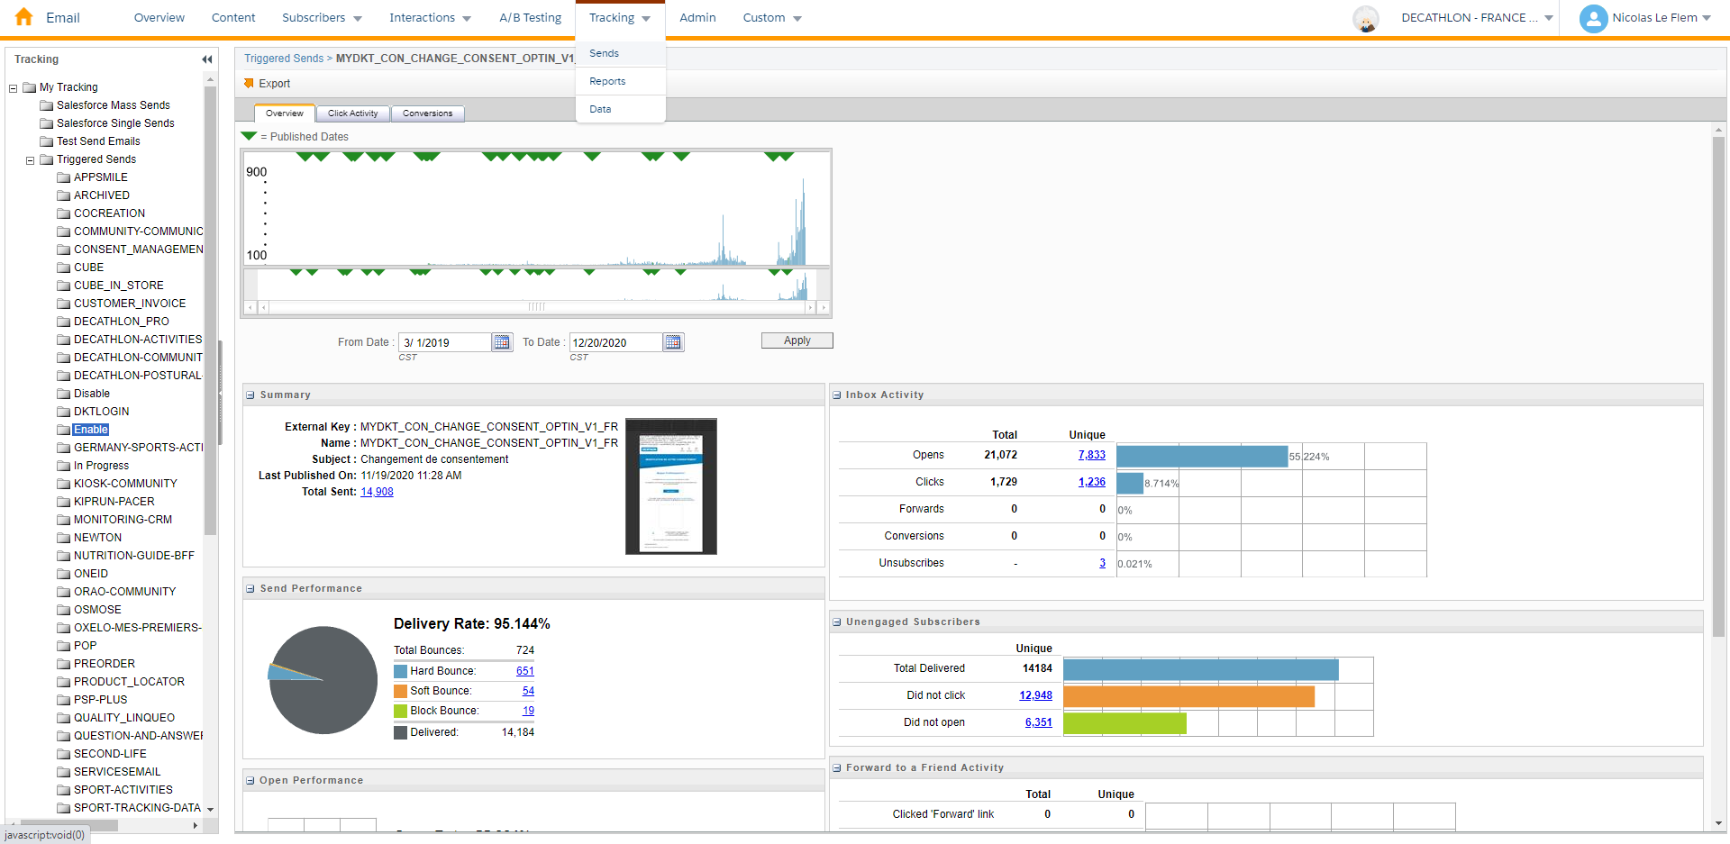Open Did not click 12,948 link
This screenshot has height=844, width=1730.
[x=1035, y=695]
